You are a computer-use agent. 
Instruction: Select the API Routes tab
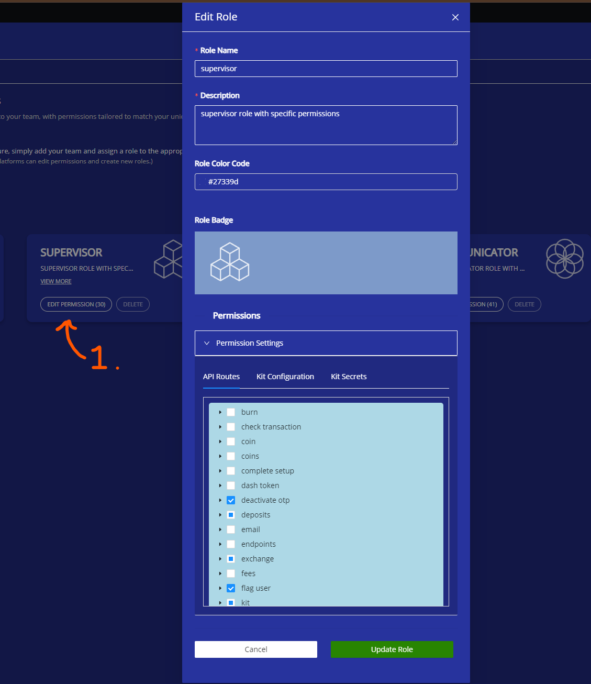pos(221,377)
